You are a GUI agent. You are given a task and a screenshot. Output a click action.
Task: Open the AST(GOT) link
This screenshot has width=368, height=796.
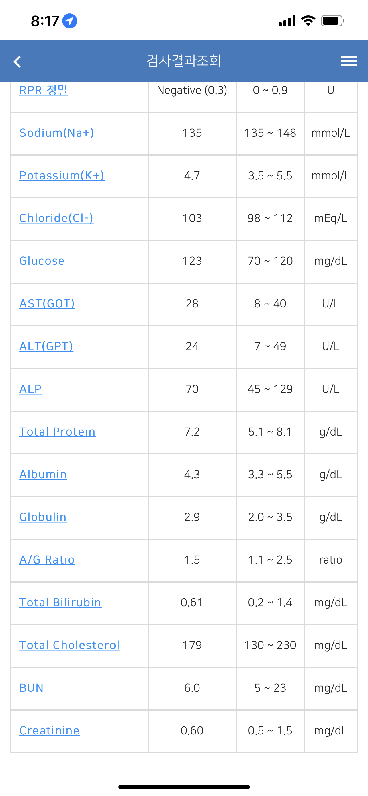(x=47, y=303)
